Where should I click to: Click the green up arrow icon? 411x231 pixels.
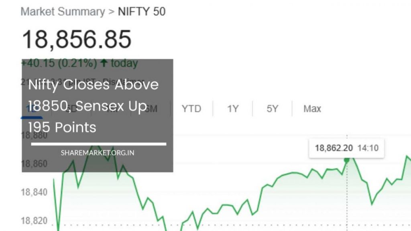pyautogui.click(x=104, y=63)
